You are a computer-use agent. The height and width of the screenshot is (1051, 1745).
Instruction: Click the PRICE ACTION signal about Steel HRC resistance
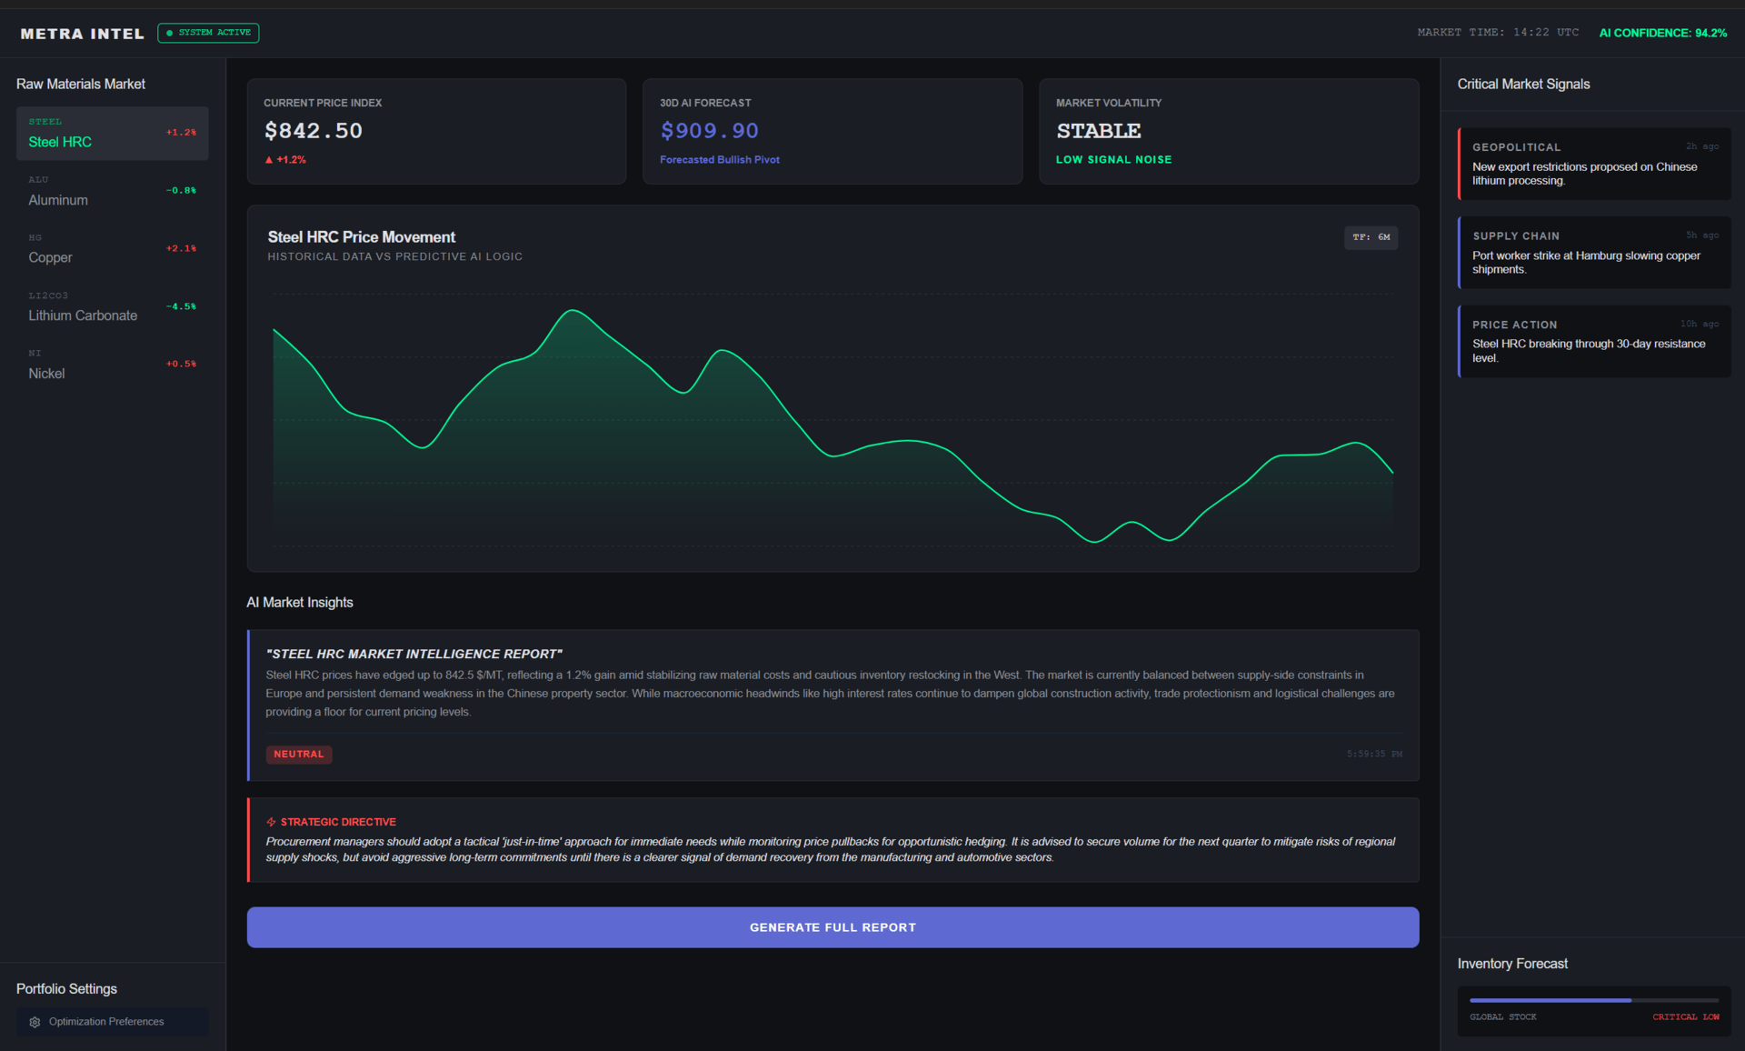click(1594, 341)
